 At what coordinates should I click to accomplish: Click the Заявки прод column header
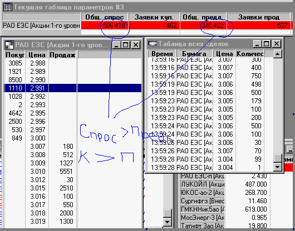tap(258, 17)
